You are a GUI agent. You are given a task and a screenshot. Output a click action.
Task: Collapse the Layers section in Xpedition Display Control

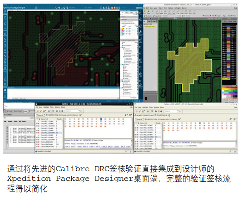121,19
